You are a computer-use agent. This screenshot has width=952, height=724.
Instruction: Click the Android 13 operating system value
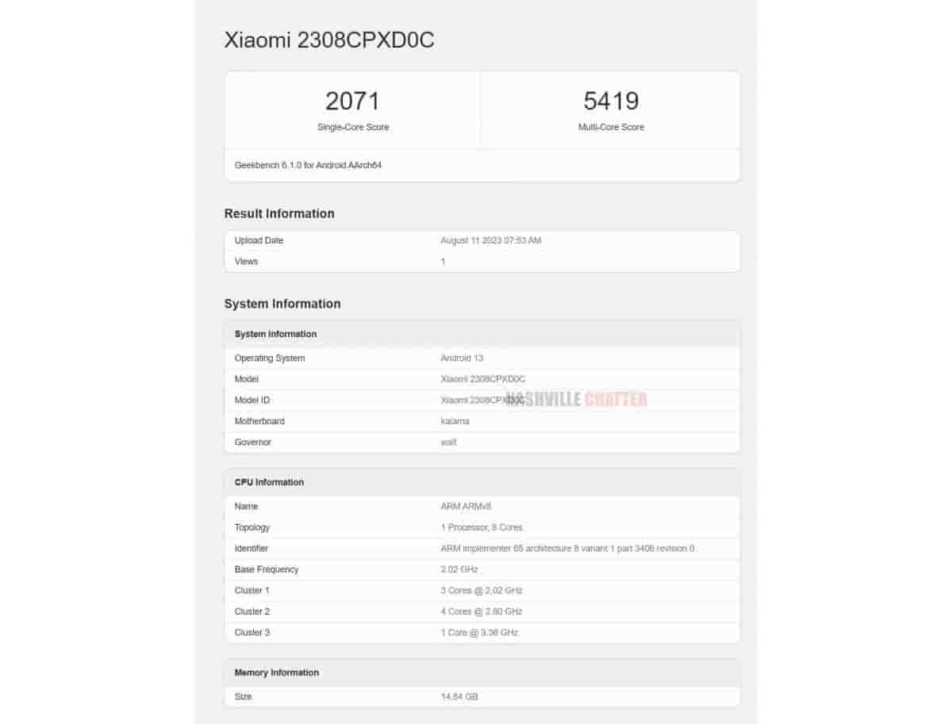(462, 358)
